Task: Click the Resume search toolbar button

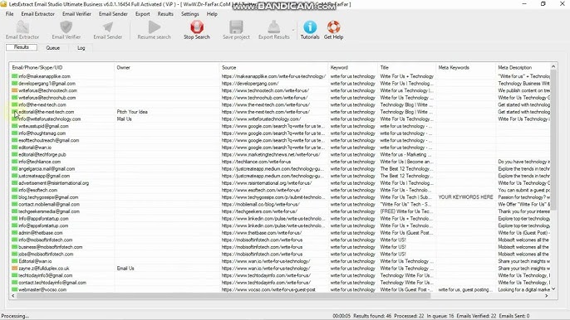Action: [x=155, y=30]
